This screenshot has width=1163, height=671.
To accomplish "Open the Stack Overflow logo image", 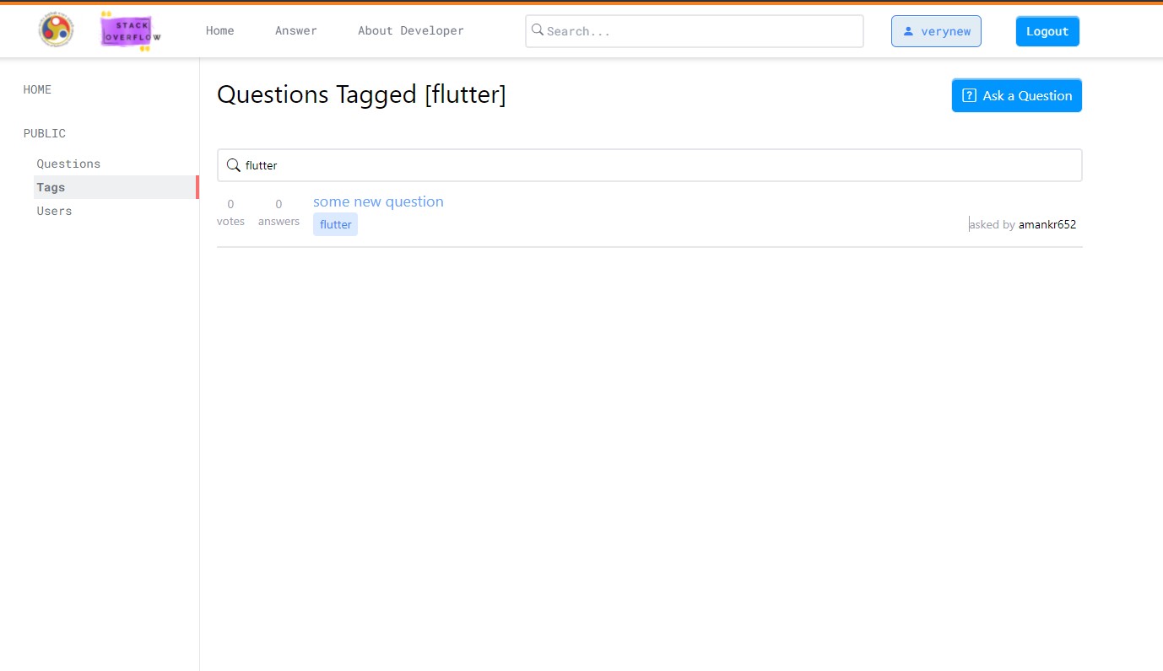I will pos(128,31).
